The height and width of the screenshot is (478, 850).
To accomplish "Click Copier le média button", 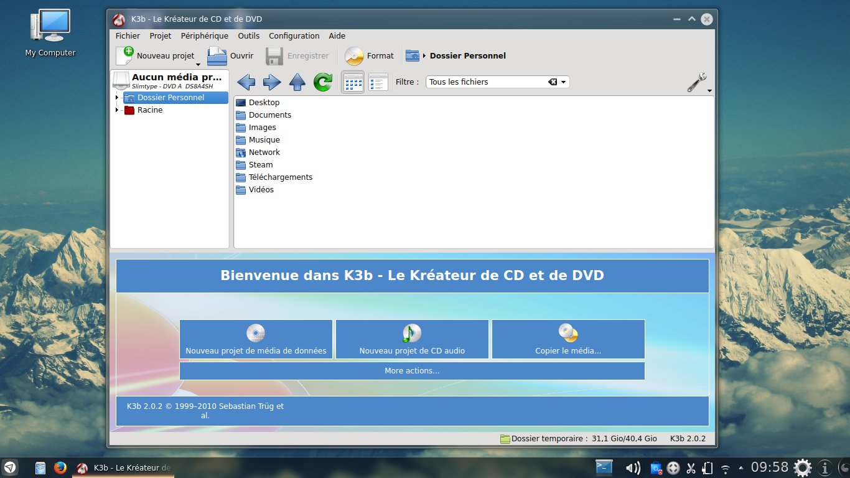I will (568, 339).
